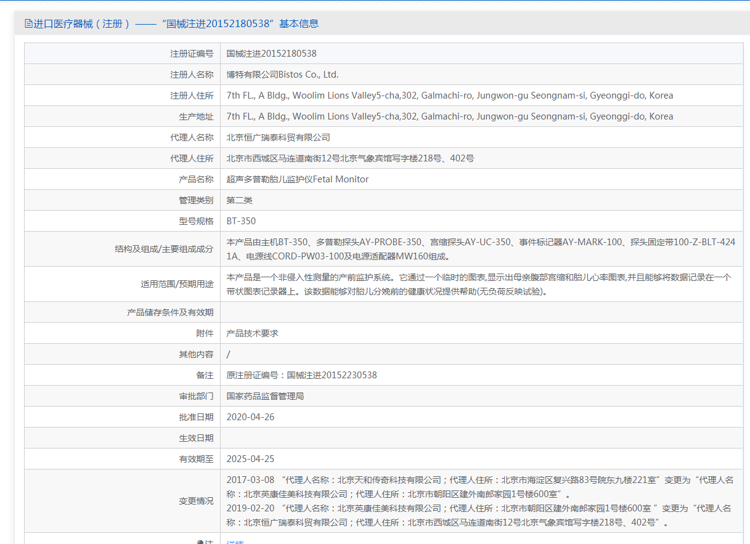This screenshot has width=750, height=544.
Task: Click the 注册人住所 Korea address value
Action: tap(449, 95)
